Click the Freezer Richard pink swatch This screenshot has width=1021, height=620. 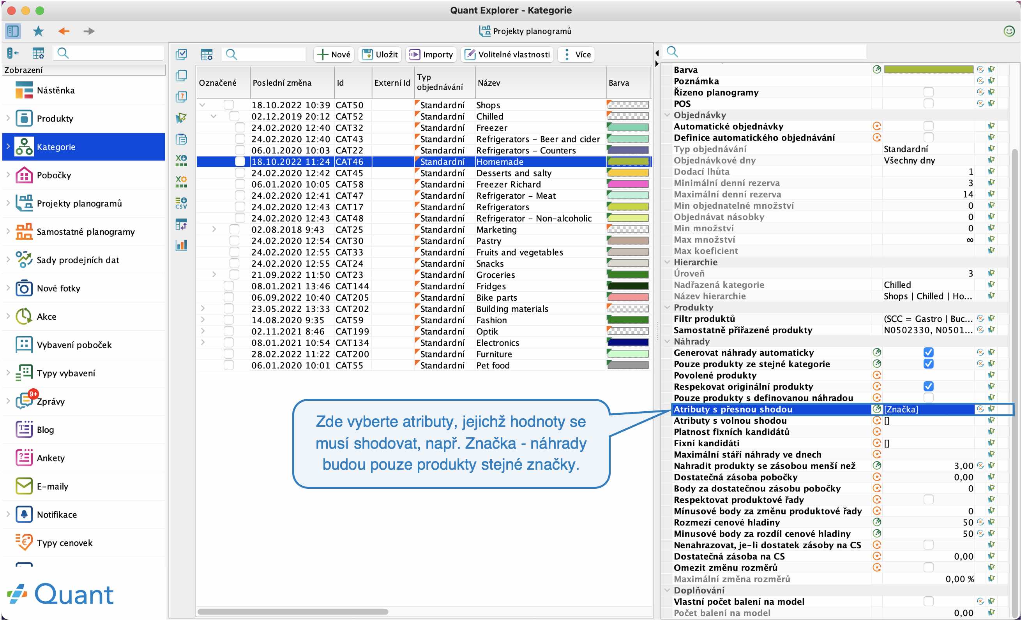click(x=628, y=184)
